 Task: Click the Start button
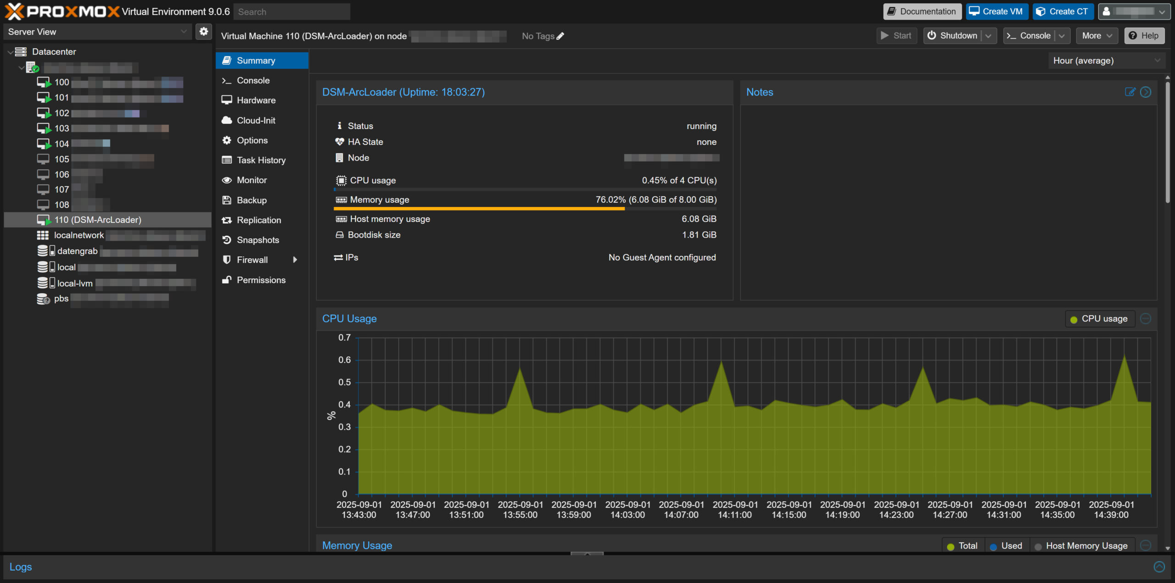coord(896,36)
